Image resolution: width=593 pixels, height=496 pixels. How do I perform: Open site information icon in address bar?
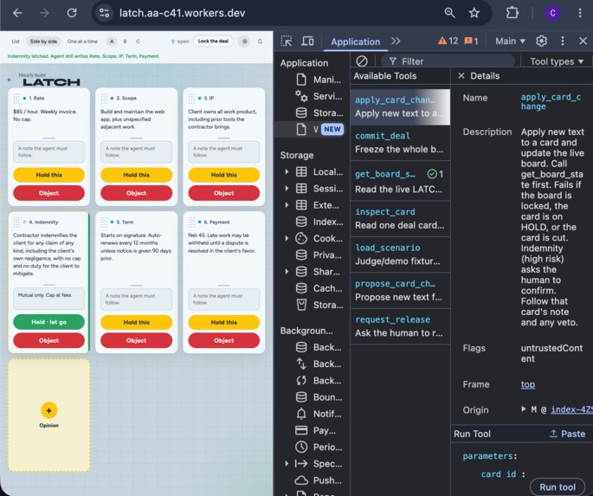(x=104, y=13)
